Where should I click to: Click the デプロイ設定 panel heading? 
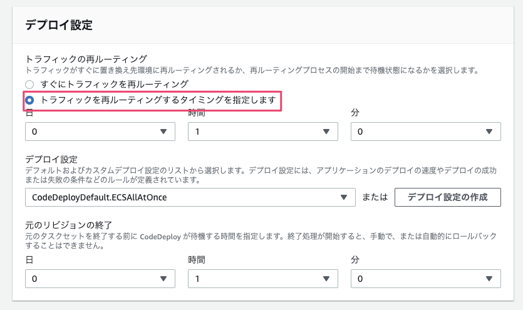(x=58, y=25)
